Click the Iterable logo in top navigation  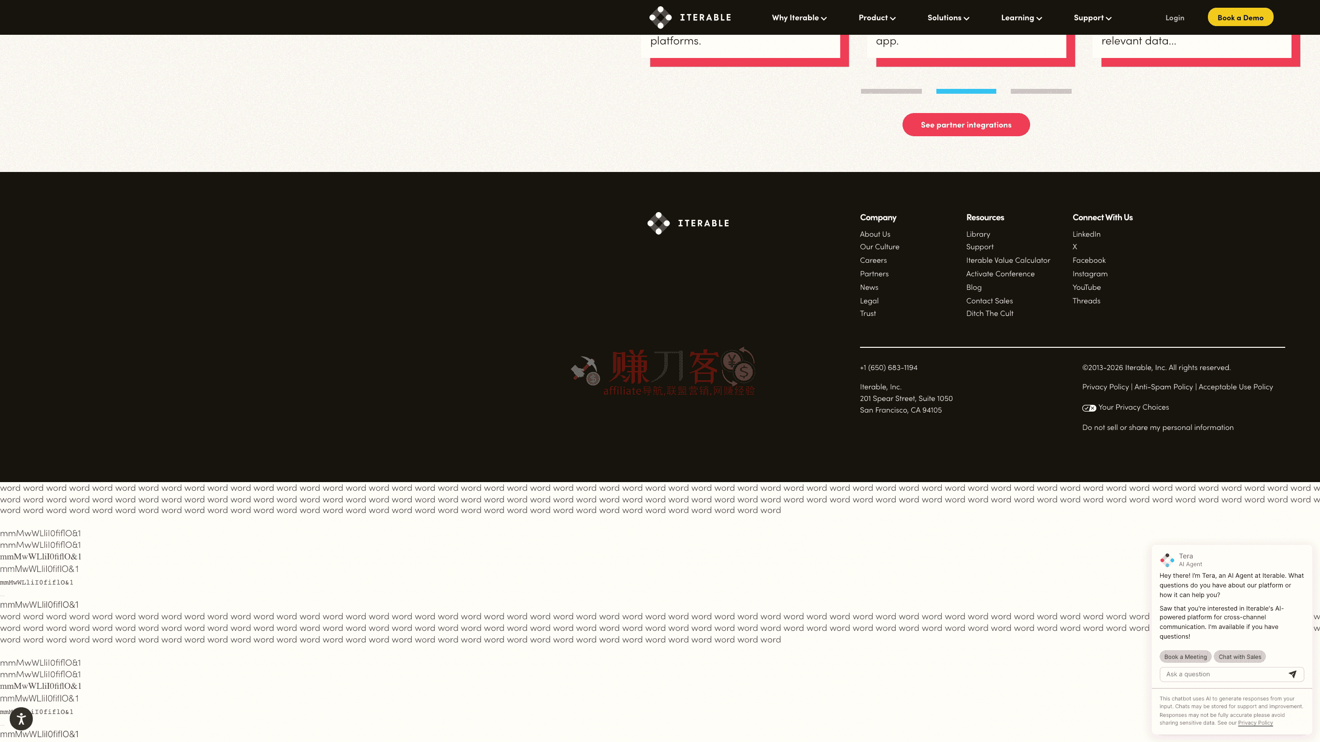690,17
